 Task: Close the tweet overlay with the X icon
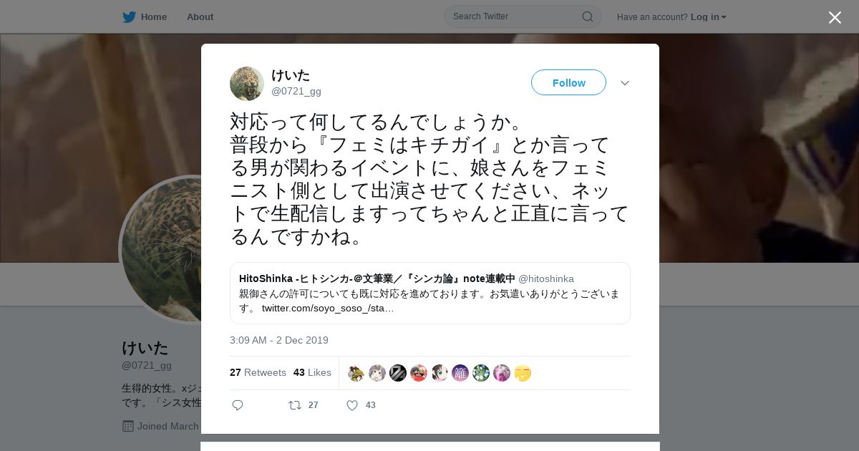tap(835, 17)
